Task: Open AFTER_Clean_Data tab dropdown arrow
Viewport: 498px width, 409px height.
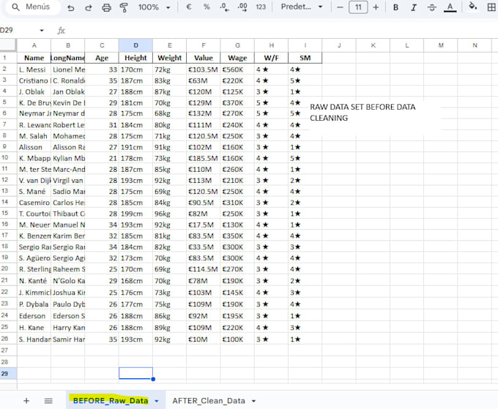Action: pyautogui.click(x=253, y=401)
